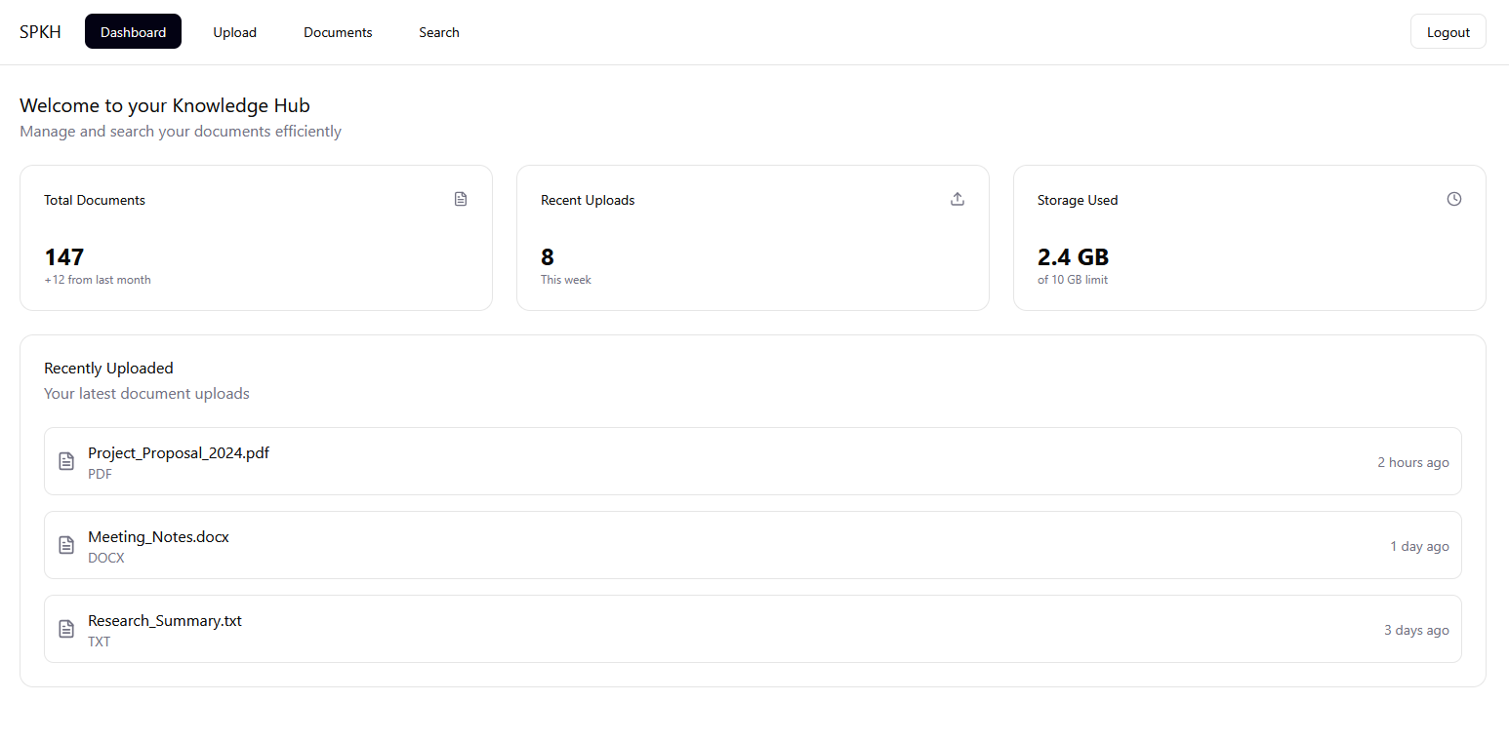Click the file icon beside Meeting_Notes.docx
The width and height of the screenshot is (1509, 740).
[x=65, y=545]
